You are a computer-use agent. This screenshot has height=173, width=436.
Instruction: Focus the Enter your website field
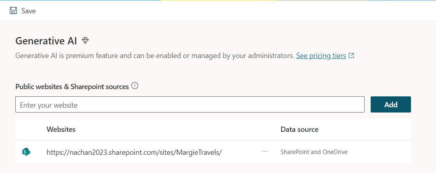click(190, 105)
